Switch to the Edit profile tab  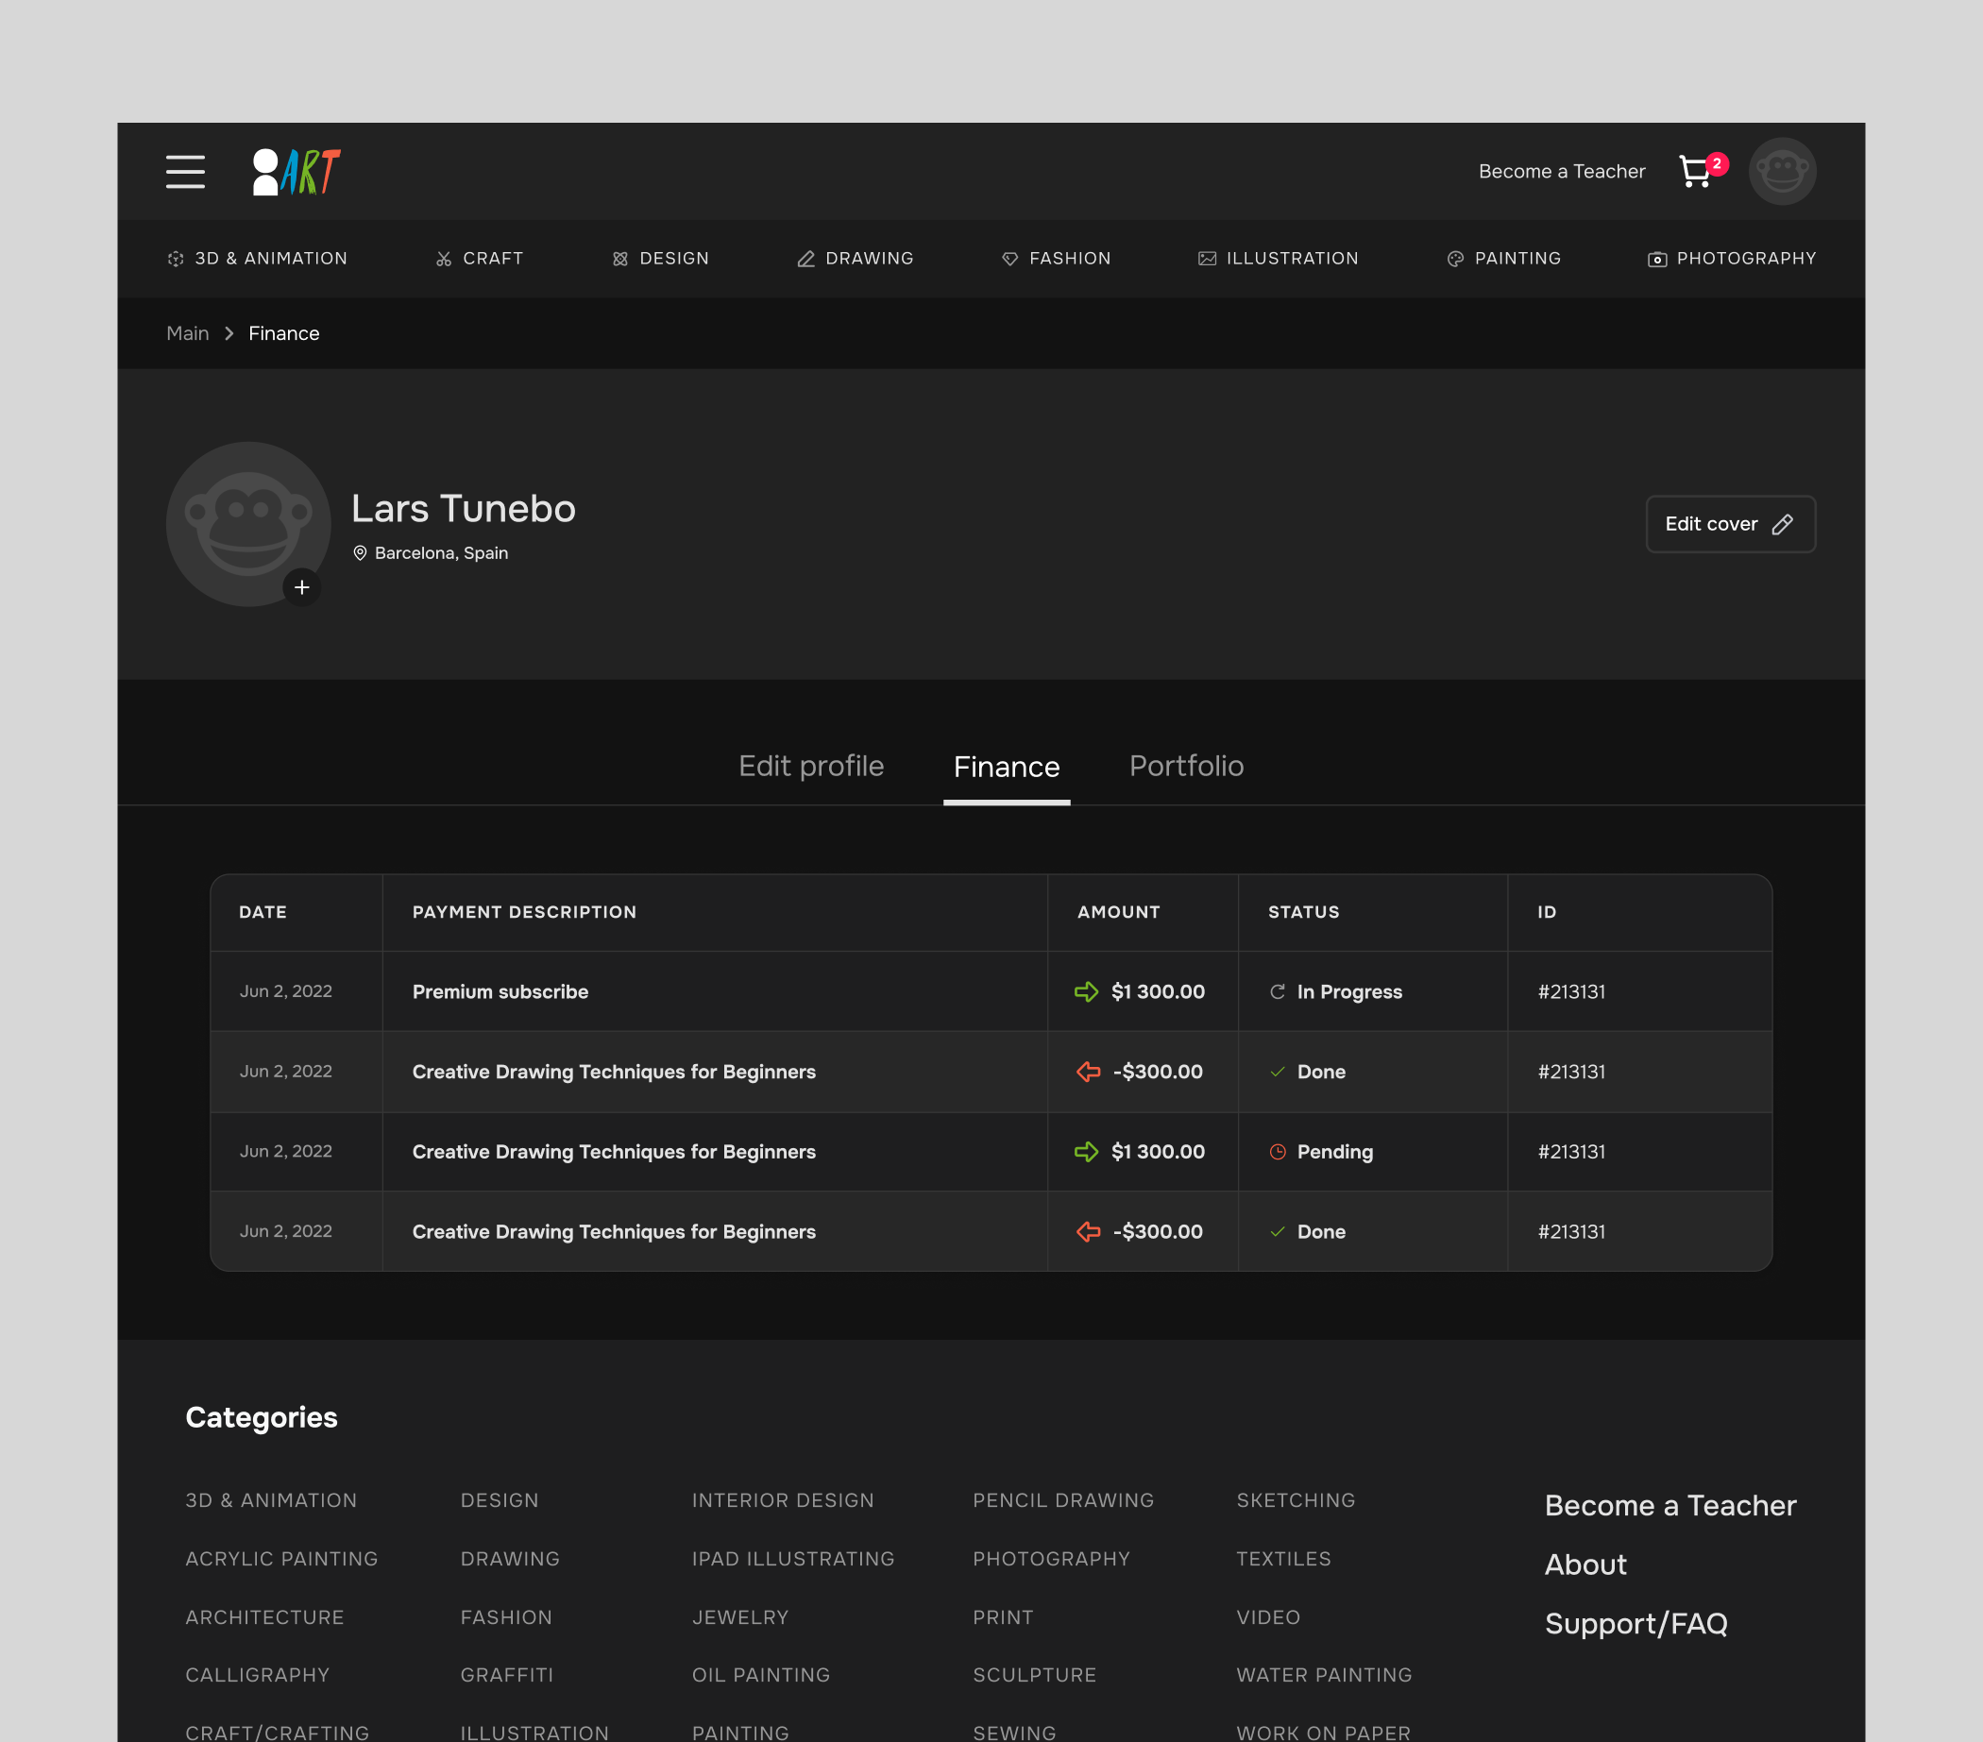click(x=810, y=766)
